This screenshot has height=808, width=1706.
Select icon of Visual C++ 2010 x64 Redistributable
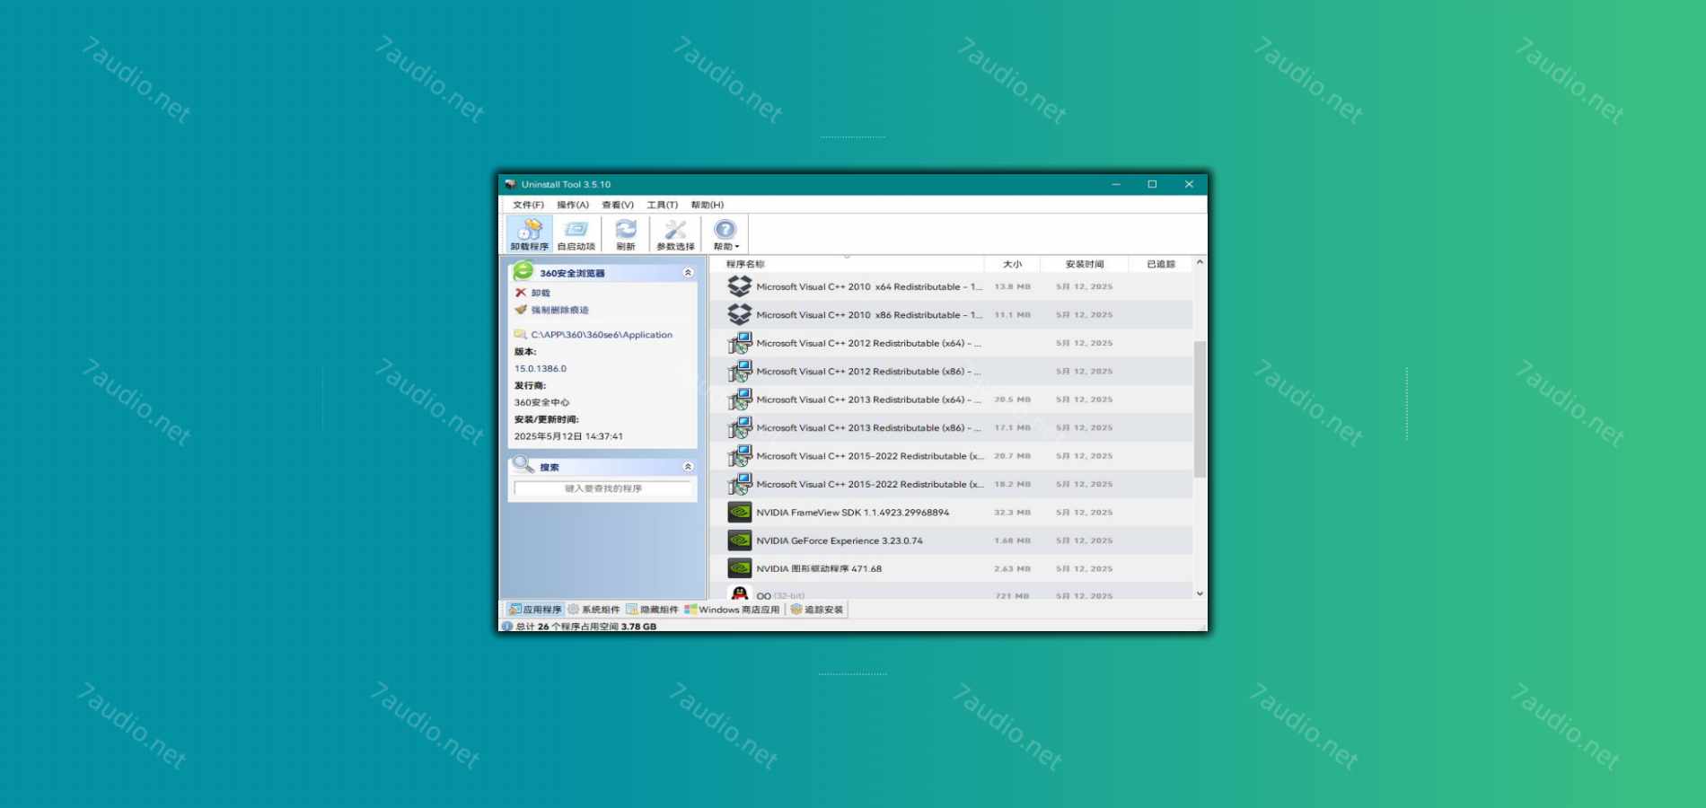[x=740, y=286]
